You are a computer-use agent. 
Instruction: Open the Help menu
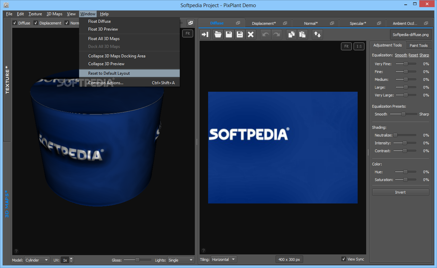104,14
